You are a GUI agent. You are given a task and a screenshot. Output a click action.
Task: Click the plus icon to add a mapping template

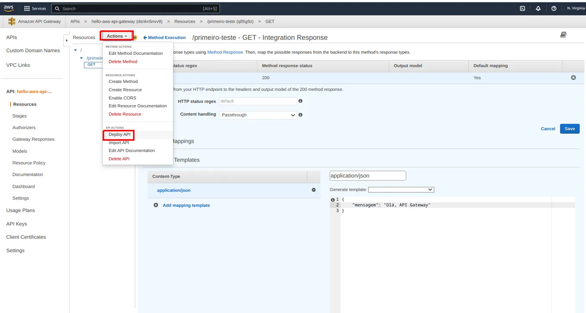(156, 205)
